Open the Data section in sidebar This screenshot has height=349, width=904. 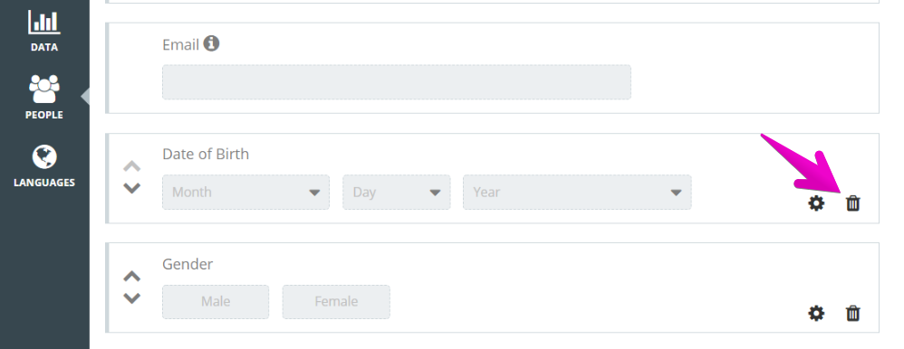click(x=43, y=30)
